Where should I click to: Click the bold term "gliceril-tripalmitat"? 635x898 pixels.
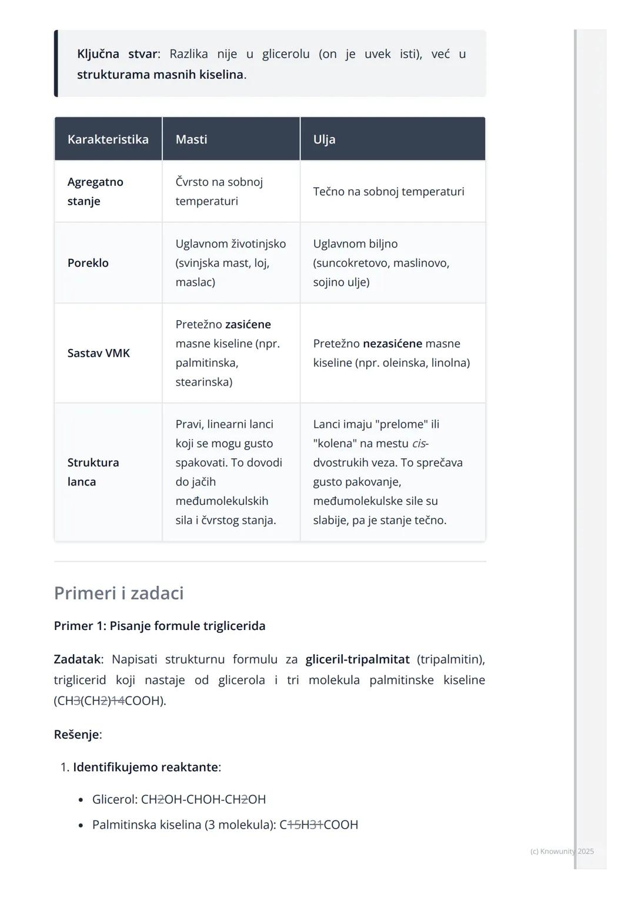coord(357,659)
